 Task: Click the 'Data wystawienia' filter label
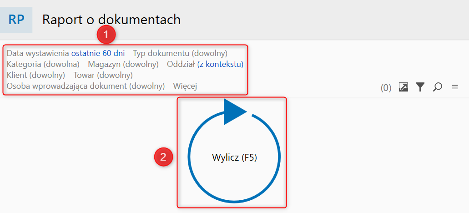[x=38, y=53]
